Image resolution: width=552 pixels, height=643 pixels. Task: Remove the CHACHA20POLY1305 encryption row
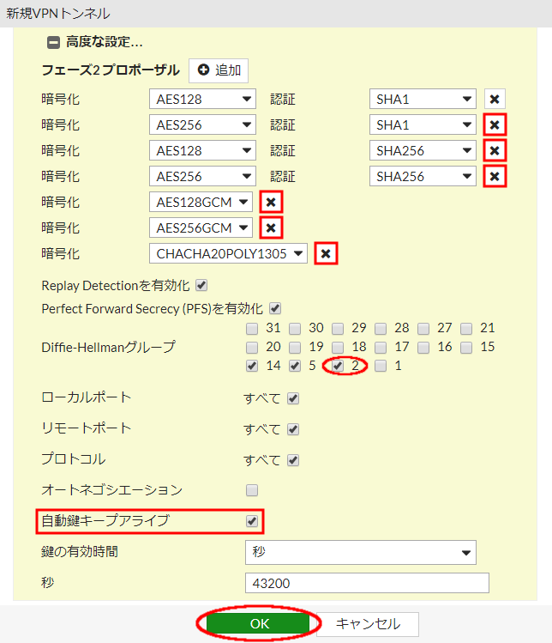(x=326, y=253)
